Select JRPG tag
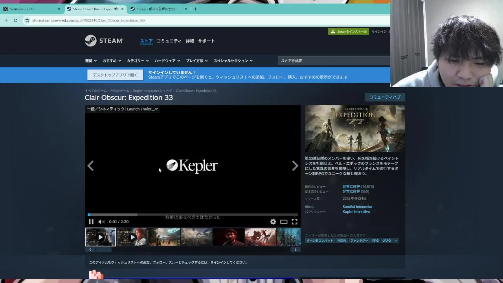Screen dimensions: 503x283 coord(387,241)
